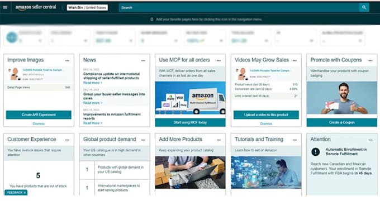Click the search magnifier button

tap(364, 7)
